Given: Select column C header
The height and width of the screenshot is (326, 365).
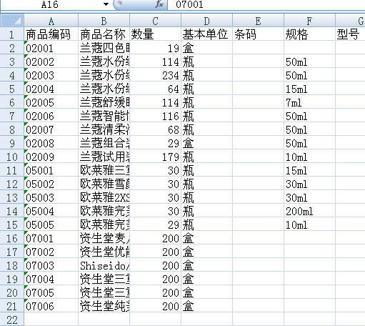Looking at the screenshot, I should click(156, 21).
